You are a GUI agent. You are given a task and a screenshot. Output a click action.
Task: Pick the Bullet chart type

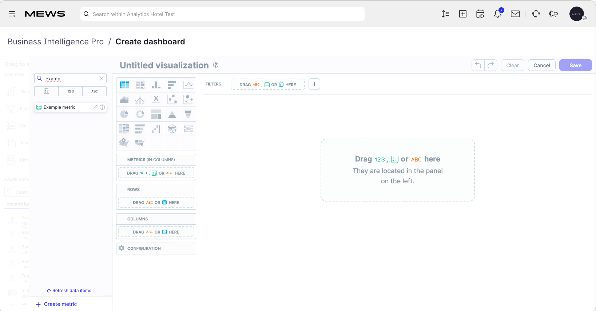pos(140,129)
